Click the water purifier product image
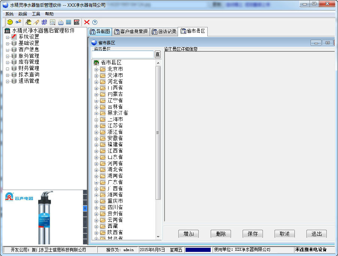338x256 pixels. click(45, 217)
